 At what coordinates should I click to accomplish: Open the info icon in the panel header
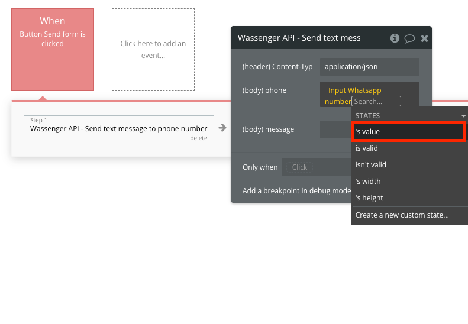click(395, 38)
